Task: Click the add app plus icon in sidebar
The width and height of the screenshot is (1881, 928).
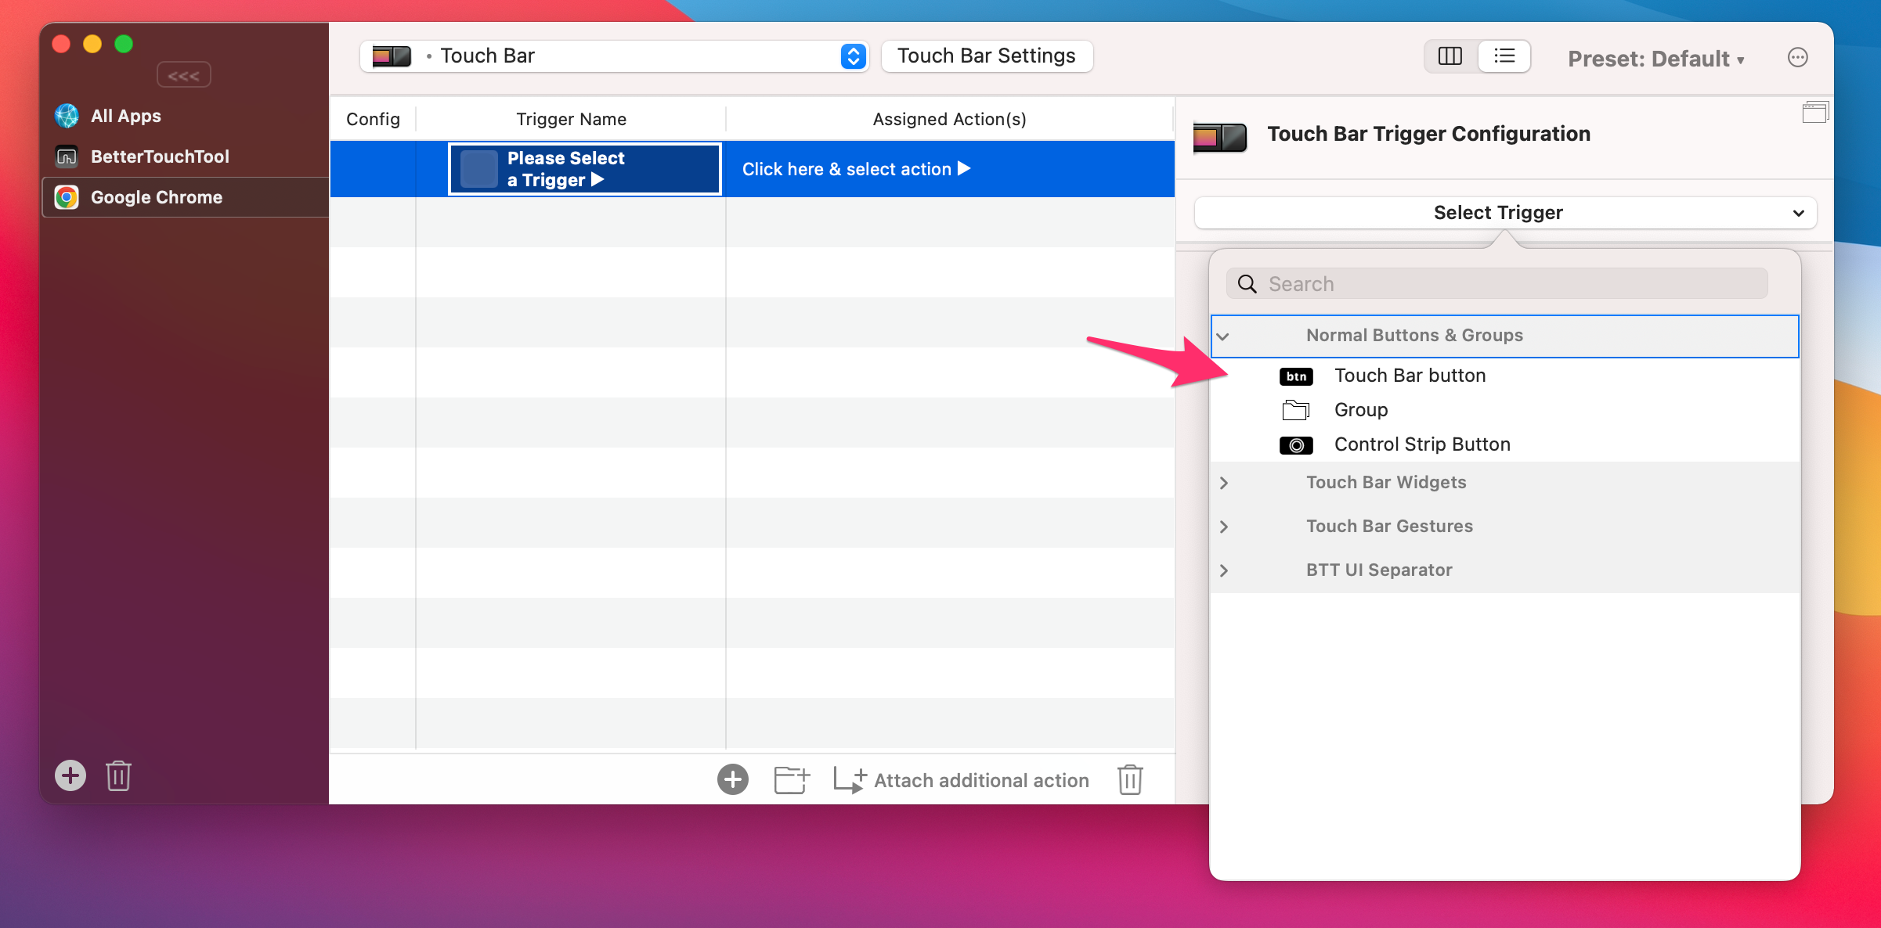Action: tap(70, 775)
